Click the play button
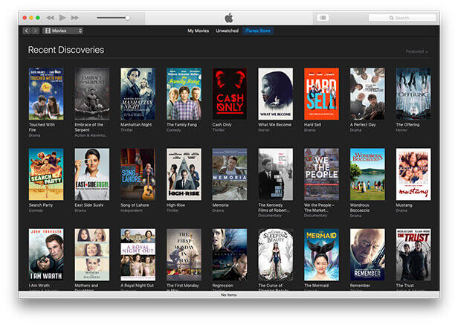The image size is (458, 325). coord(62,18)
